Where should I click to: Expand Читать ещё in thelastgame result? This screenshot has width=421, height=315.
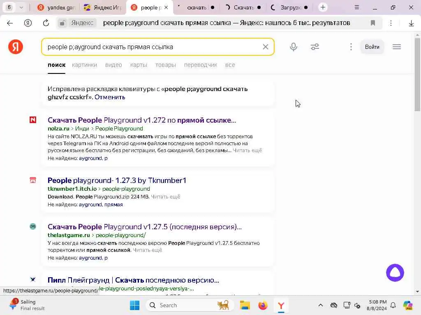click(148, 250)
